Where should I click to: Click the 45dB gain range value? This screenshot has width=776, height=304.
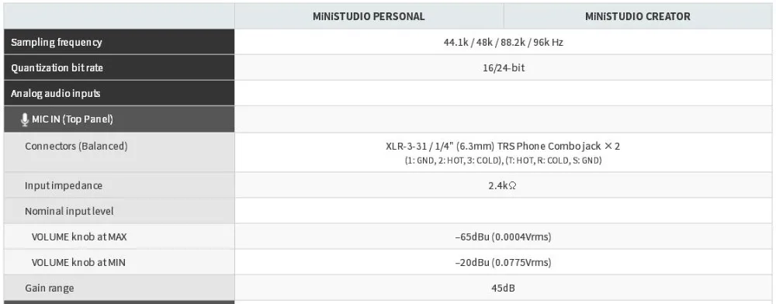(x=503, y=288)
